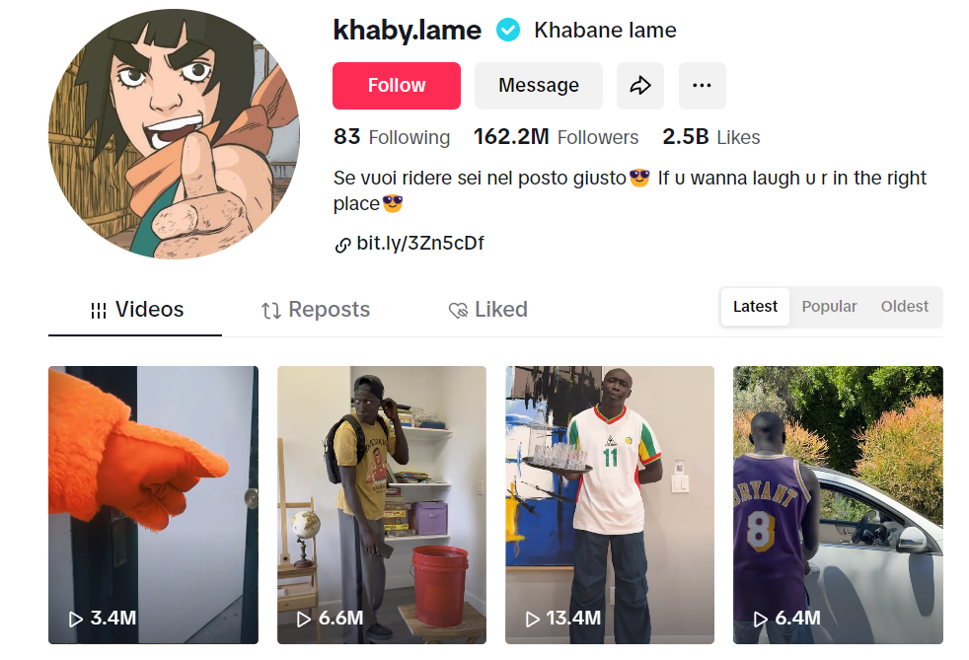Open the Reposts tab
Screen dimensions: 969x660
315,310
